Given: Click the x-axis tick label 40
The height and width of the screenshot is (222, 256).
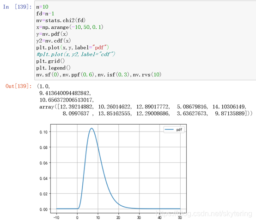Looking at the screenshot, I should (159, 217).
